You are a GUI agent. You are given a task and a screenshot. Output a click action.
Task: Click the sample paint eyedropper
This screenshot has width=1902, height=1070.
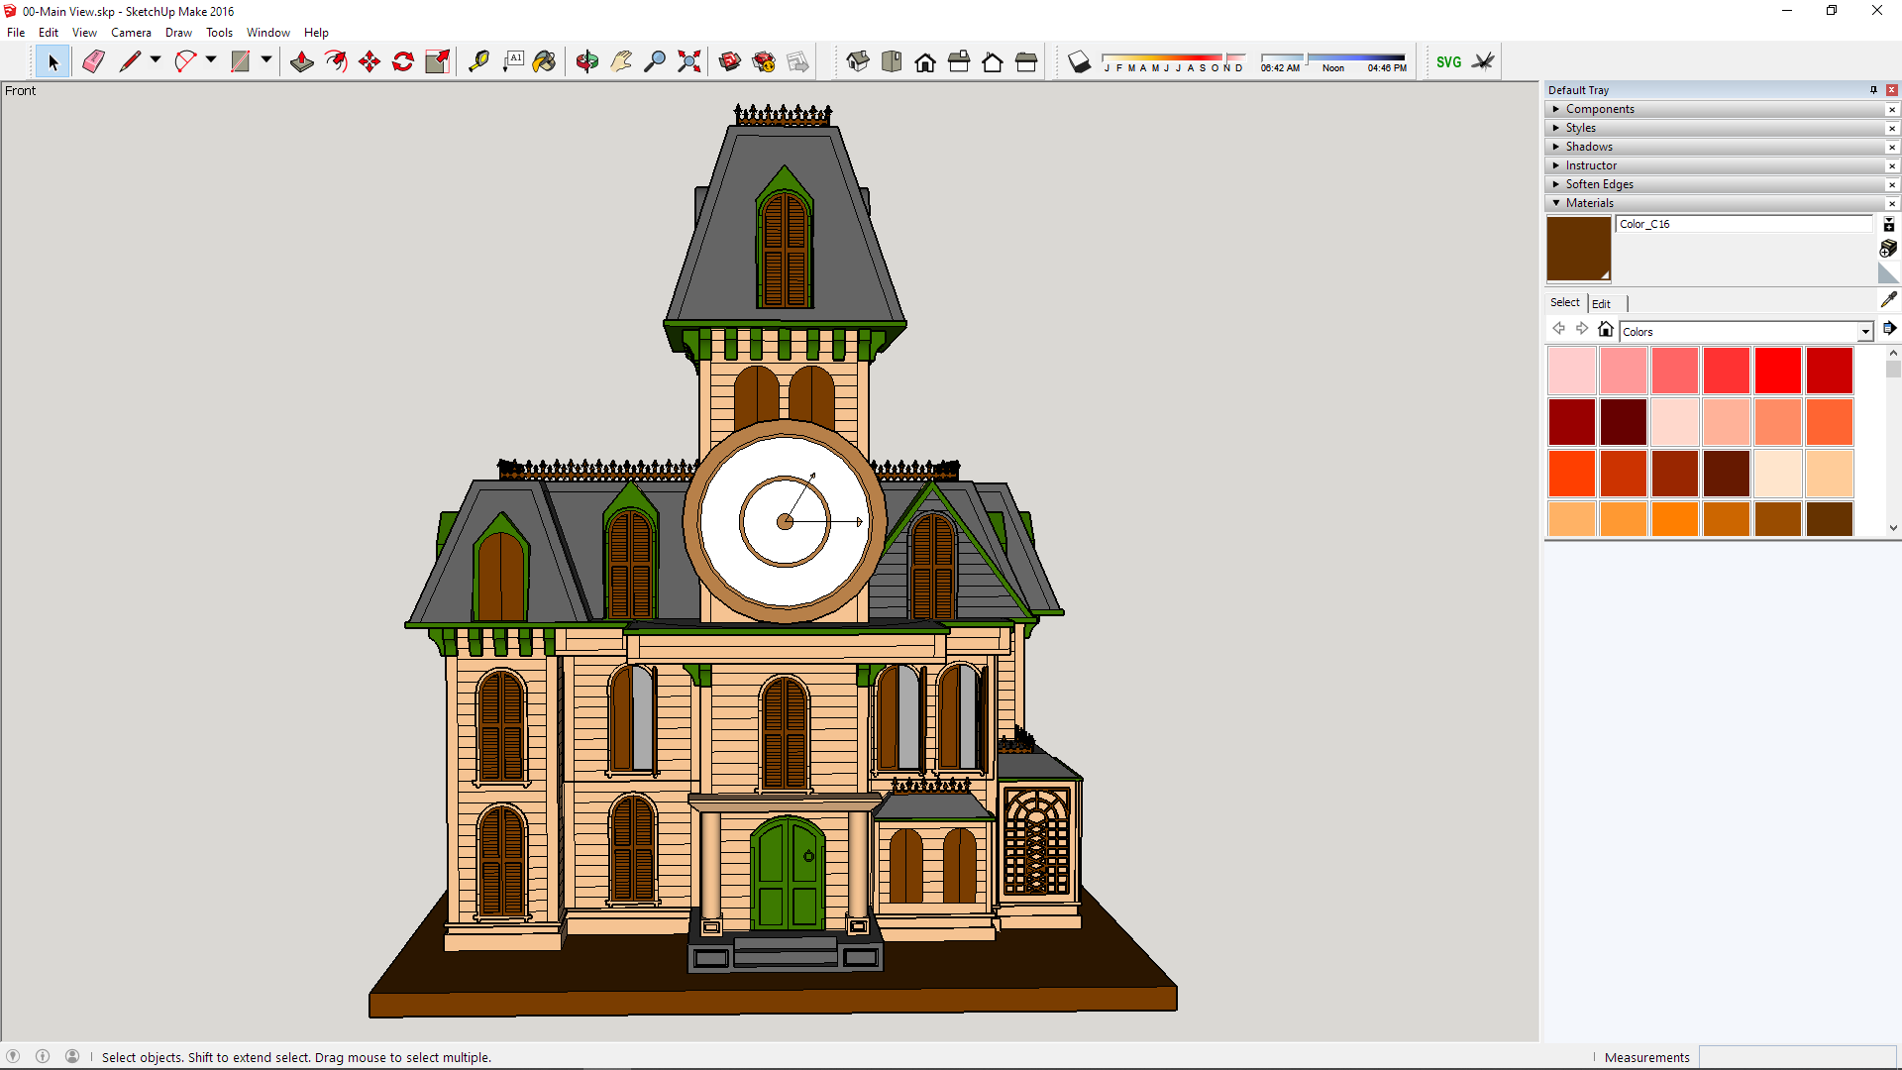point(1888,299)
